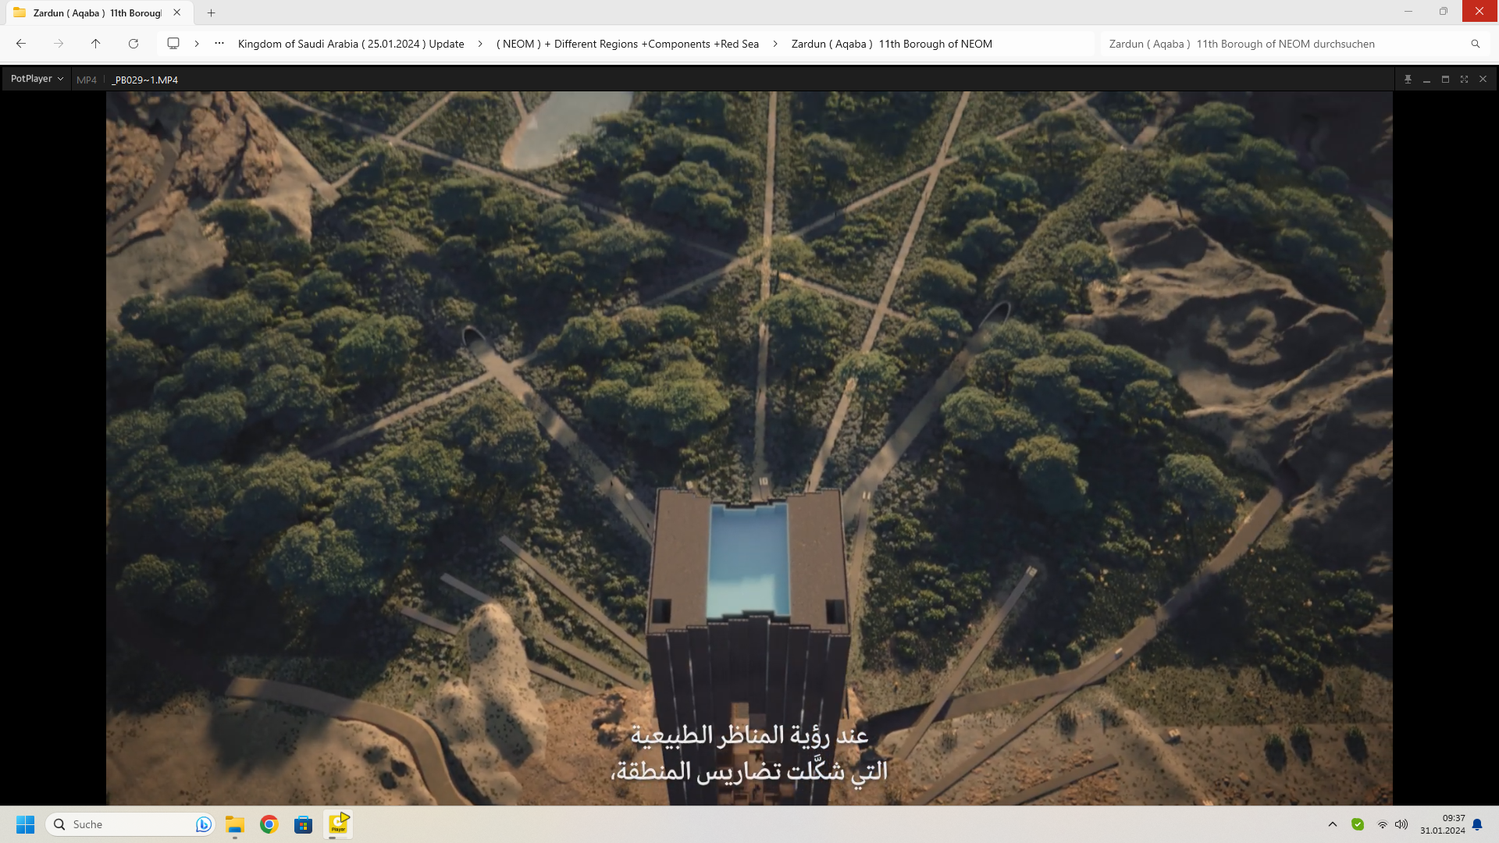Minimize the File Explorer window
1499x843 pixels.
1408,11
